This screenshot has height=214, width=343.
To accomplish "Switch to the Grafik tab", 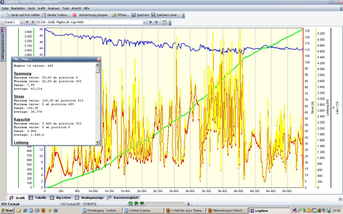I will 17,198.
